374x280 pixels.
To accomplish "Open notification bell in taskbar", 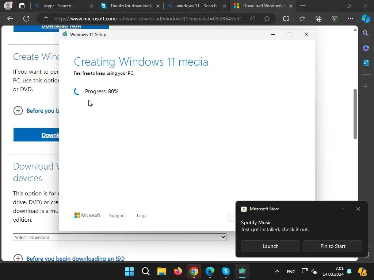I will click(x=349, y=271).
